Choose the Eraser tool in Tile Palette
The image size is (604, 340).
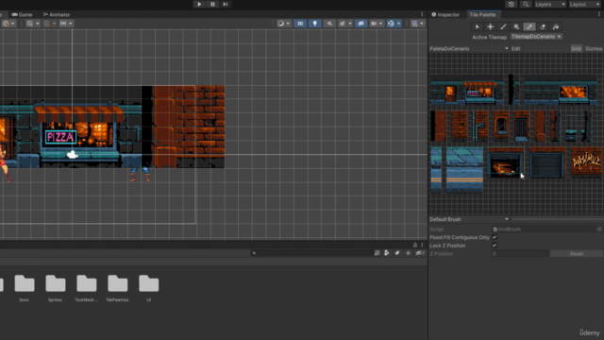(x=543, y=27)
